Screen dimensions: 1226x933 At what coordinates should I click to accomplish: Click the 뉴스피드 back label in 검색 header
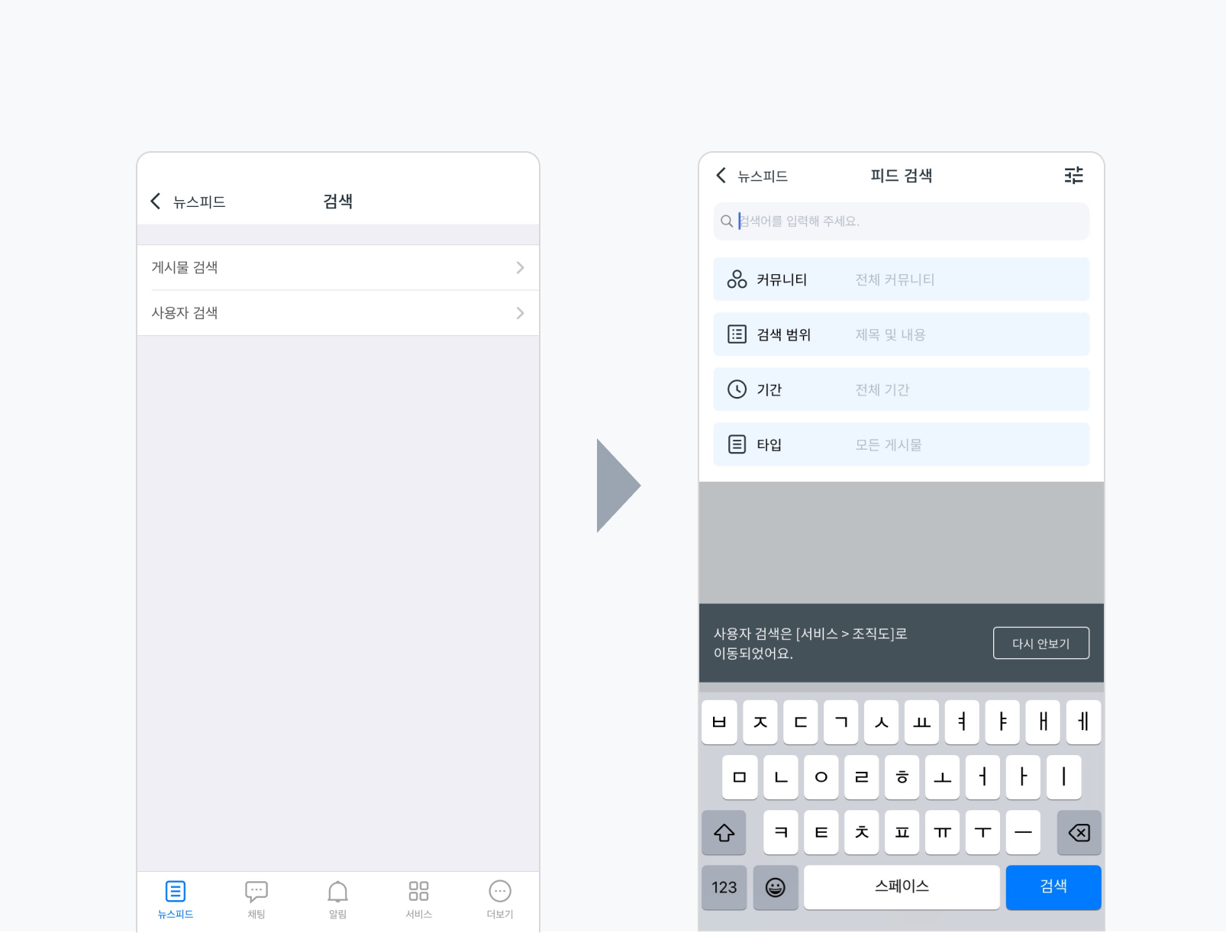199,202
